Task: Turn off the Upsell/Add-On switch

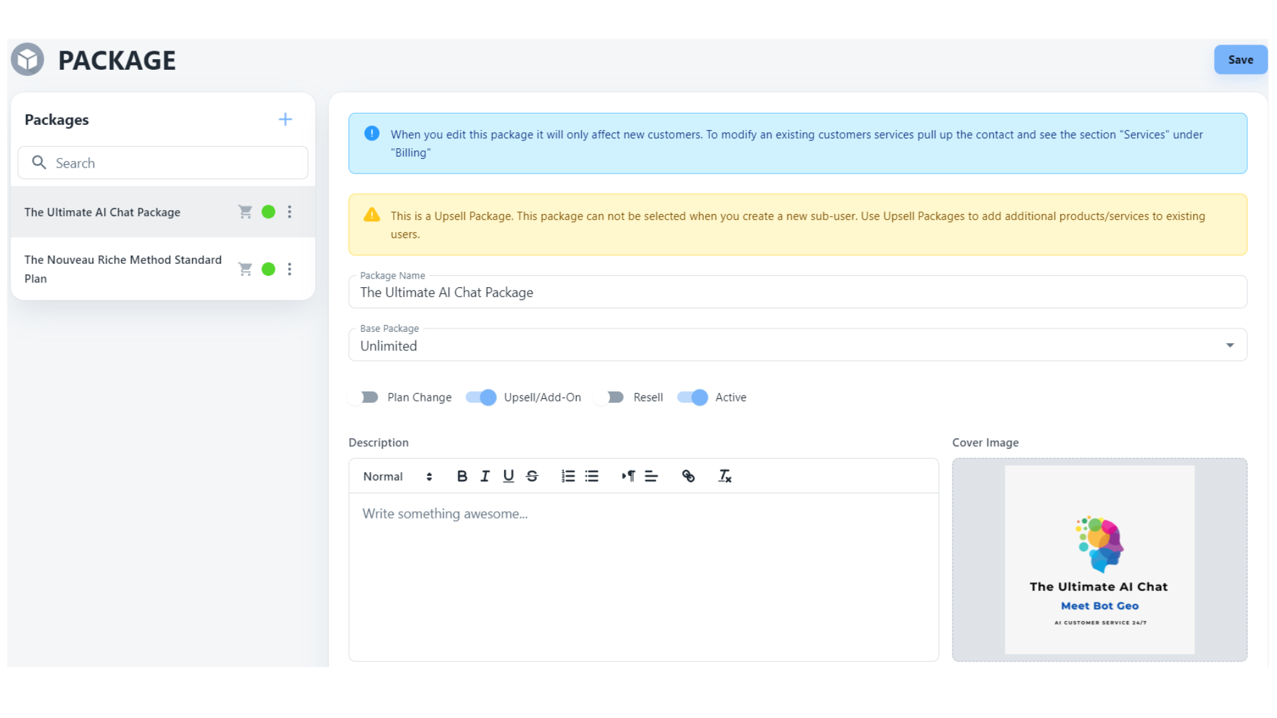Action: pos(481,398)
